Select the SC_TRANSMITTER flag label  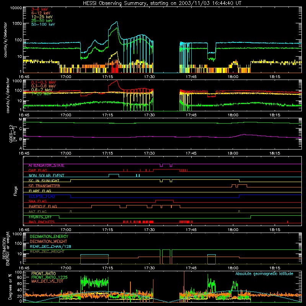pyautogui.click(x=44, y=186)
